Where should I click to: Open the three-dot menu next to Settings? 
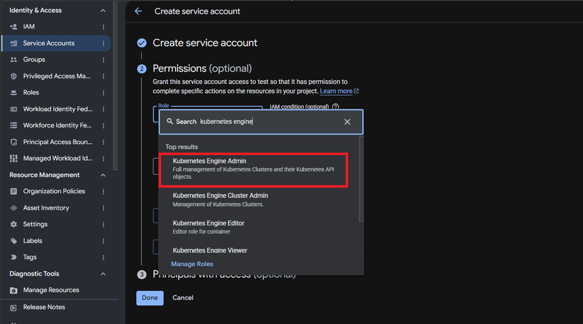pos(103,224)
